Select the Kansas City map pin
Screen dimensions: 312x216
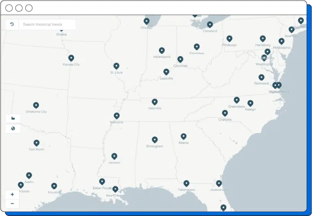[71, 58]
